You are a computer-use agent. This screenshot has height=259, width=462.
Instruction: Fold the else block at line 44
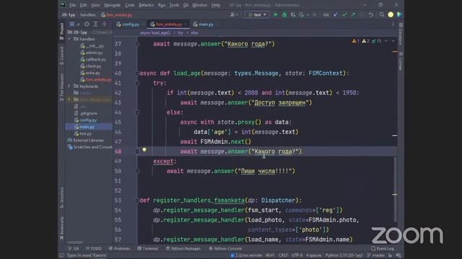click(x=137, y=112)
